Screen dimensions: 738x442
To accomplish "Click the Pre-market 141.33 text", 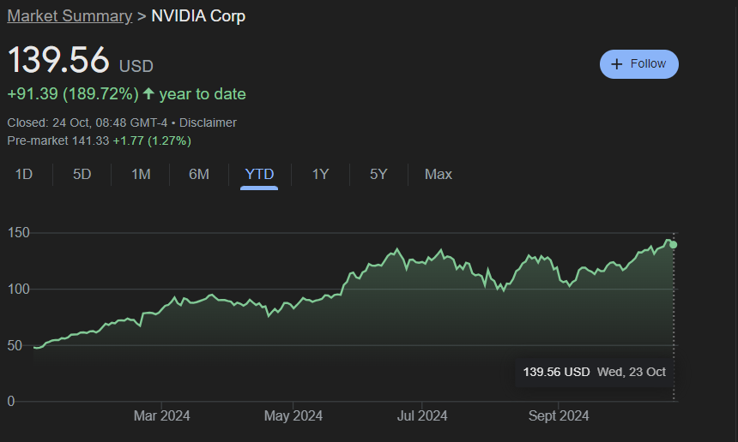I will pyautogui.click(x=57, y=141).
